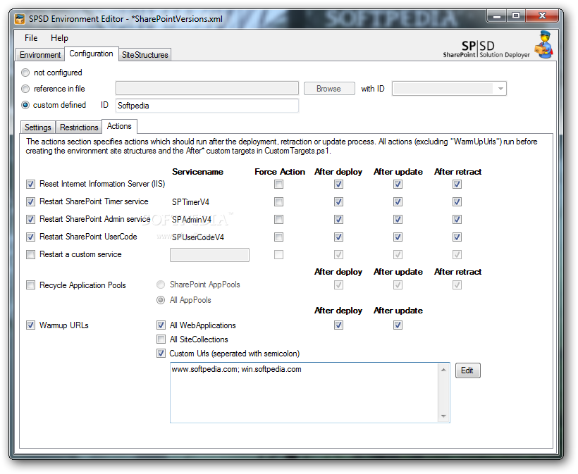Screen dimensions: 578x474
Task: Toggle After retract for SPUserCodeV4 row
Action: (x=457, y=237)
